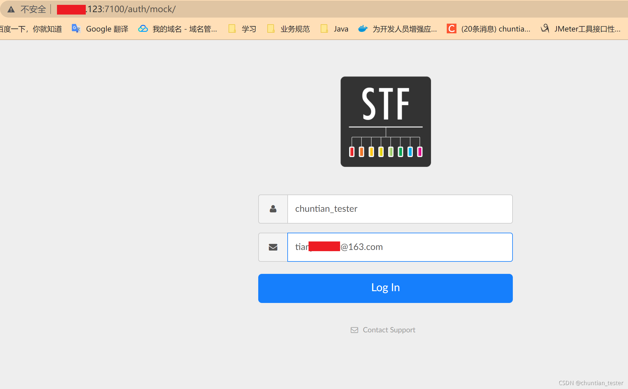Click the envelope icon beside email field
This screenshot has height=389, width=628.
273,247
